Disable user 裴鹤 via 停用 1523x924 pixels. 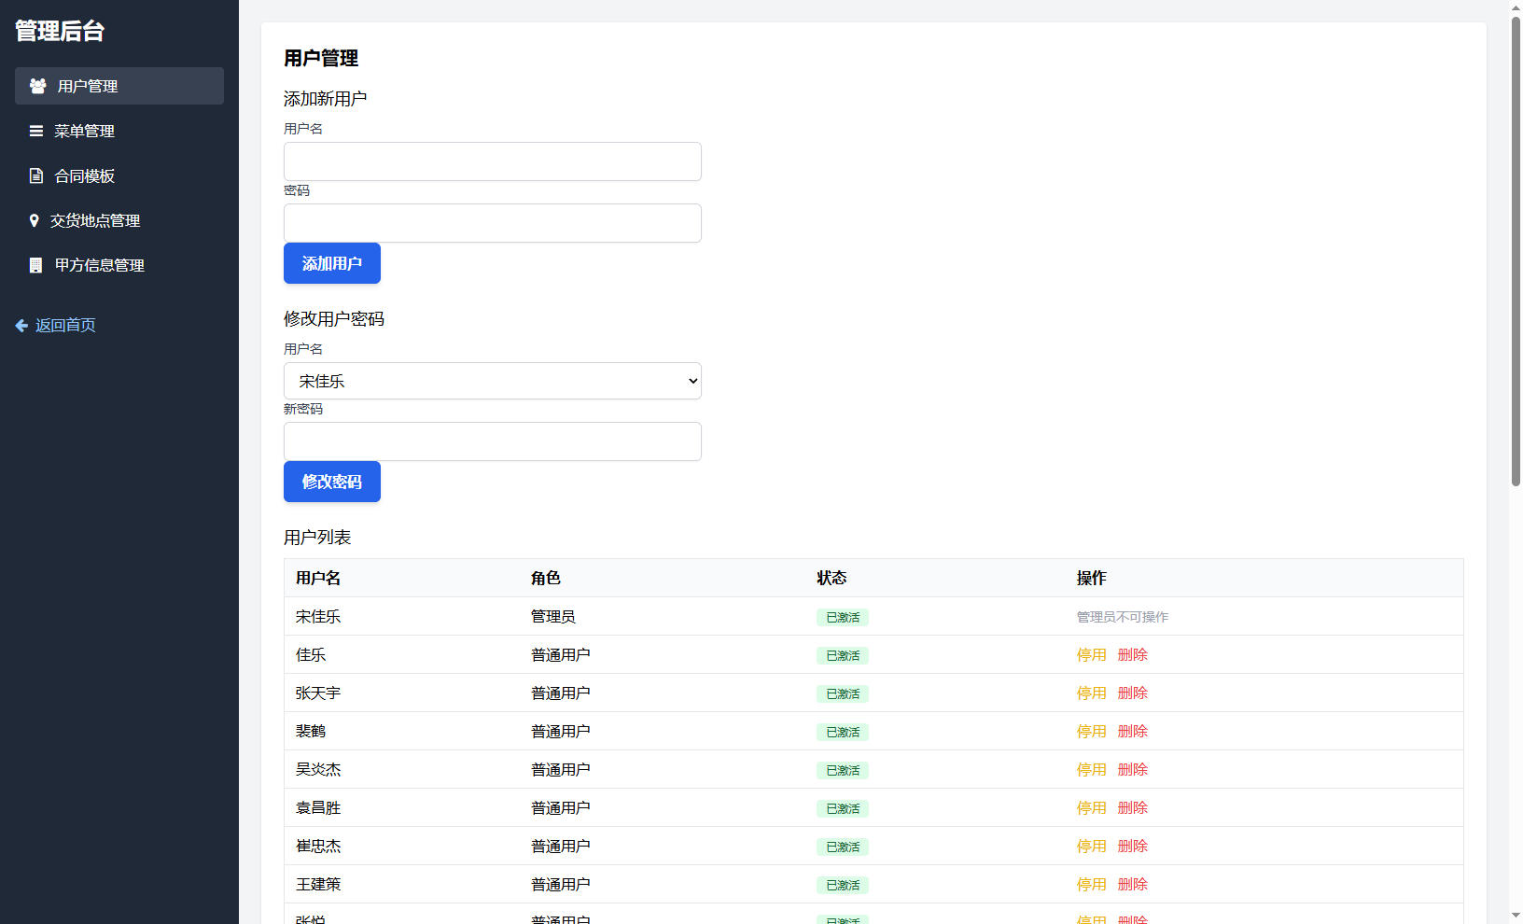pos(1092,732)
